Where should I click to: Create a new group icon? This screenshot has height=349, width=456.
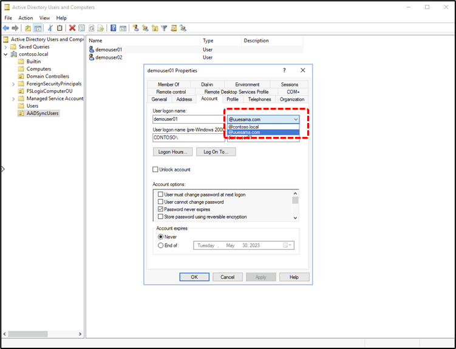[145, 28]
